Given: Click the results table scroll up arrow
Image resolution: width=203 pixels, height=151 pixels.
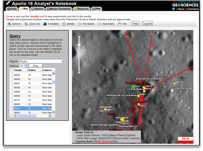Looking at the screenshot, I should (x=53, y=74).
